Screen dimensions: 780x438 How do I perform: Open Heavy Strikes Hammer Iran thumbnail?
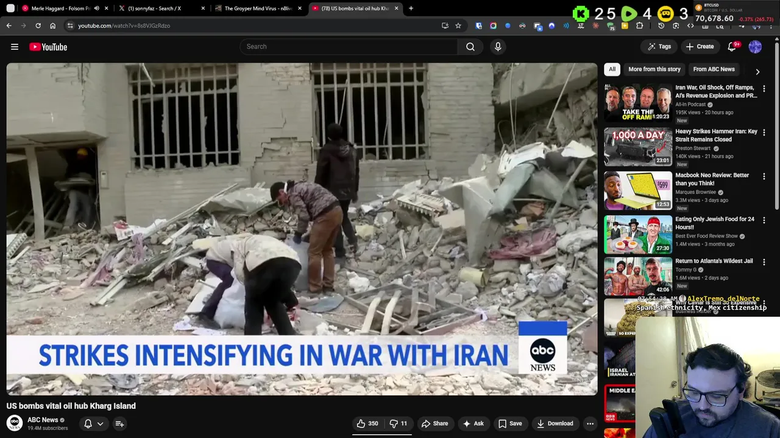pos(638,147)
